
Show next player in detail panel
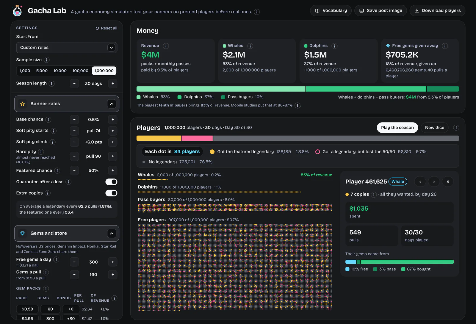click(434, 181)
